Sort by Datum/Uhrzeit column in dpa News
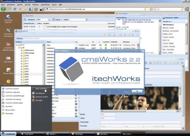 pos(29,23)
